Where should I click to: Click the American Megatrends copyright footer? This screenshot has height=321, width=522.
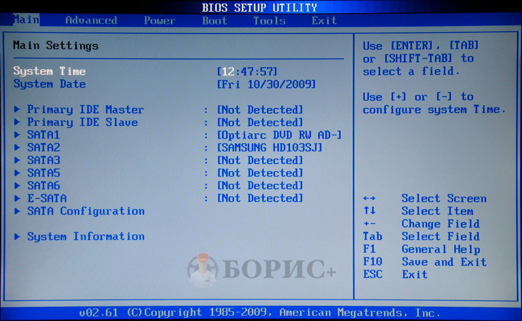pos(259,313)
